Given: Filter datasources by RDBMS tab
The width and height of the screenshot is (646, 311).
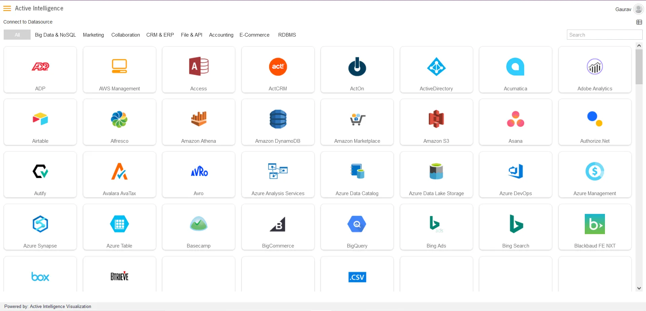Looking at the screenshot, I should coord(287,35).
